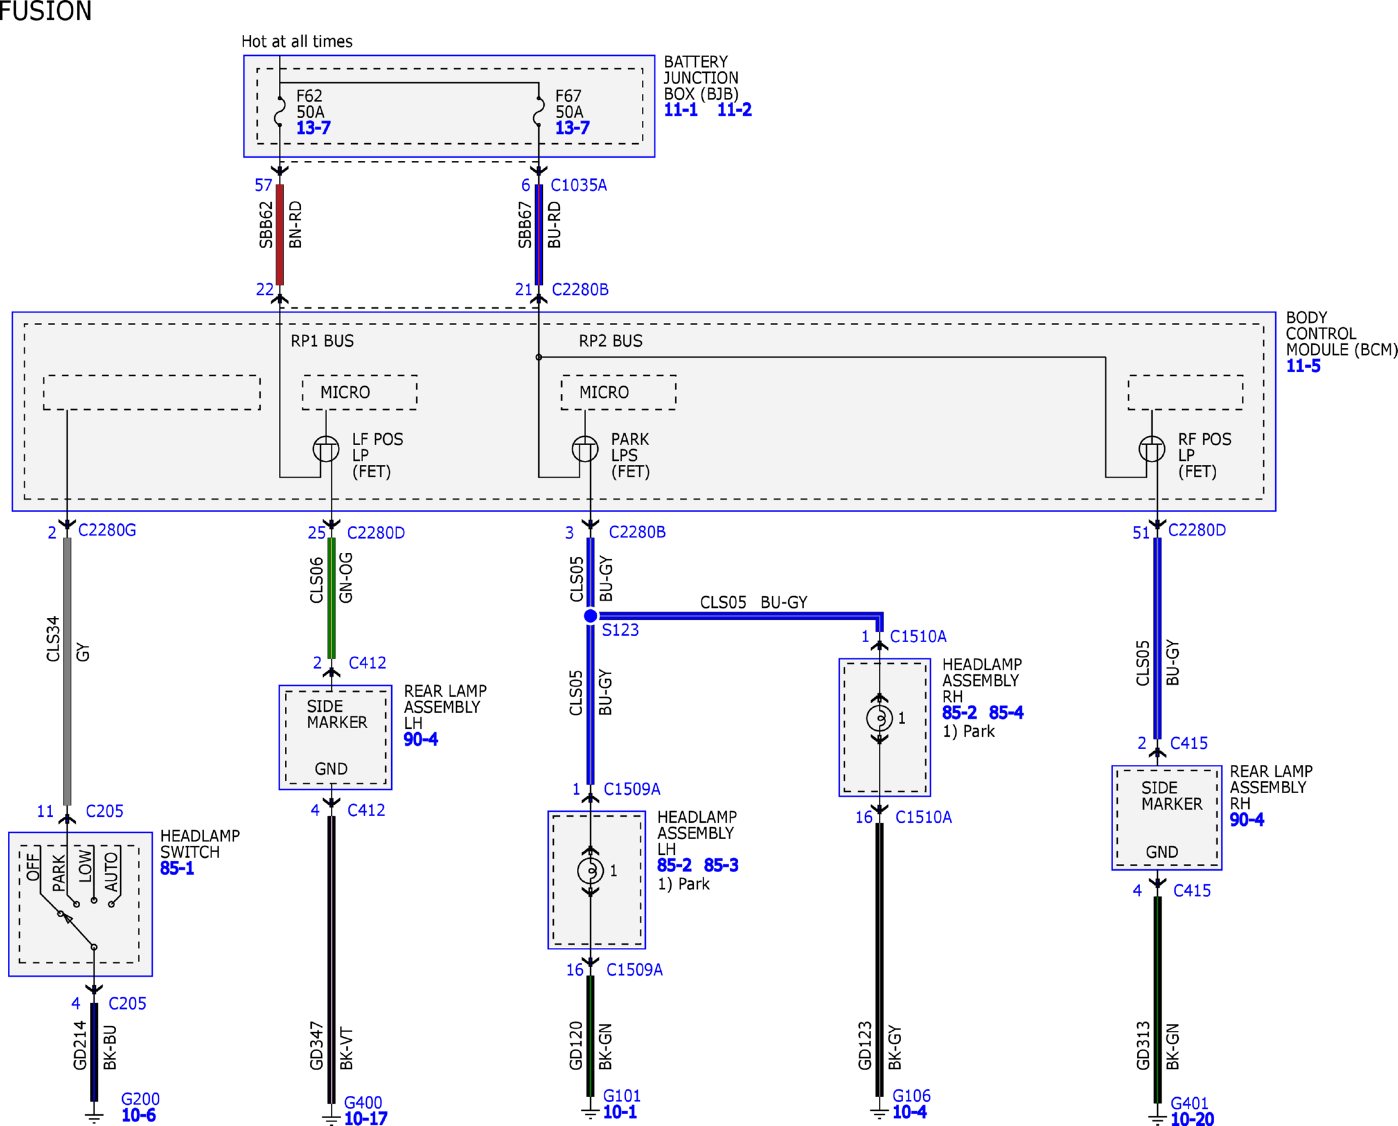
Task: Click the headlamp switch rotary contact symbol
Action: tap(77, 926)
